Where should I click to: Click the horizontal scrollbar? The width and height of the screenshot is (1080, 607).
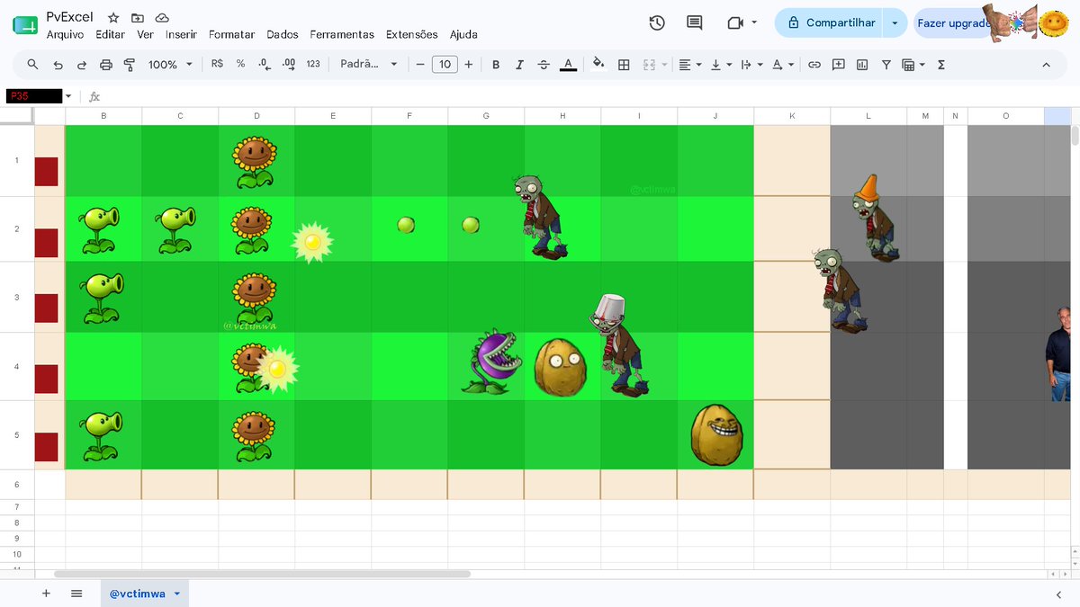(x=262, y=574)
